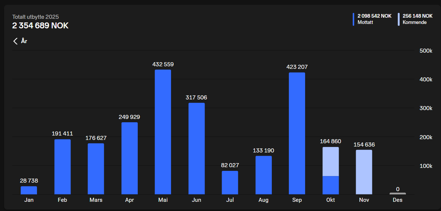
Task: Select the Aug bar in chart
Action: click(264, 175)
